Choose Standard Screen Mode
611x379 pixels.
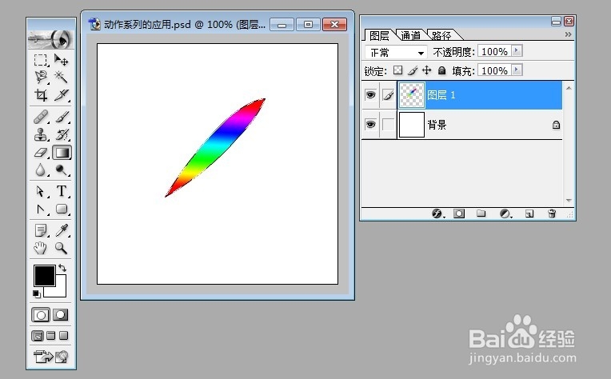pyautogui.click(x=38, y=335)
